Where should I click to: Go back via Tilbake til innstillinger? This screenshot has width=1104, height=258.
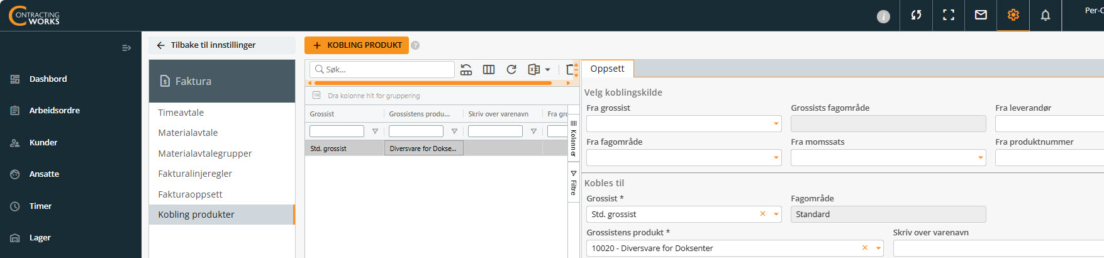coord(222,45)
